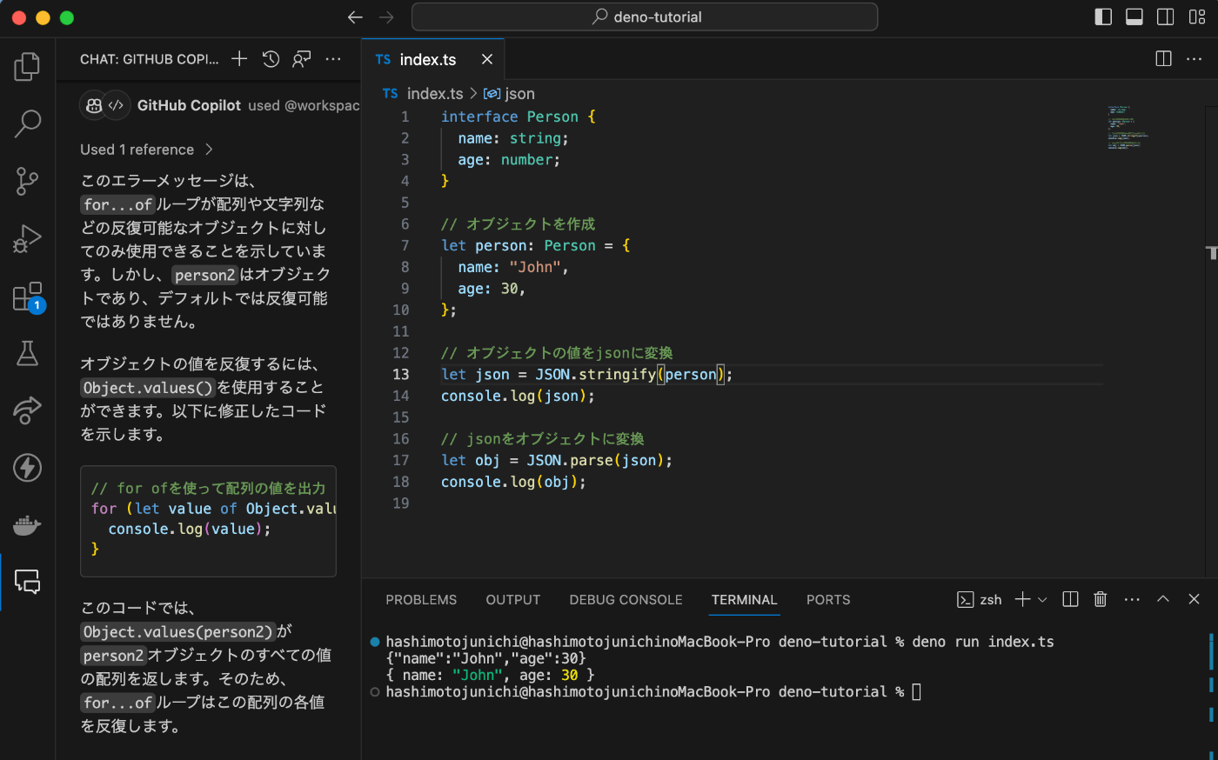Open the Explorer view in activity bar
Viewport: 1218px width, 760px height.
point(27,67)
